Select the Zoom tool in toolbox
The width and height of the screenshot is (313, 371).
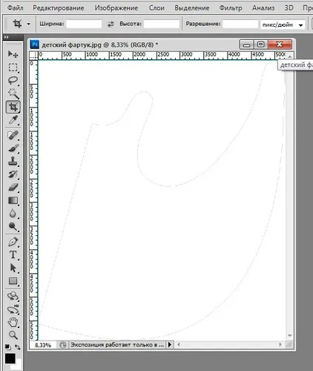13,335
